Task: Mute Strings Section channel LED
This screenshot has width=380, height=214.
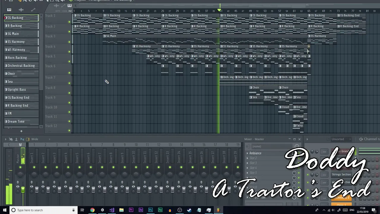Action: (308, 174)
